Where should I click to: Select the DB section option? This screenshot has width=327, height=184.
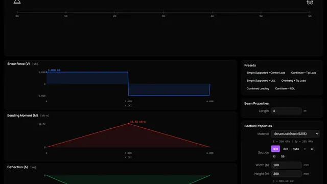[x=283, y=157]
